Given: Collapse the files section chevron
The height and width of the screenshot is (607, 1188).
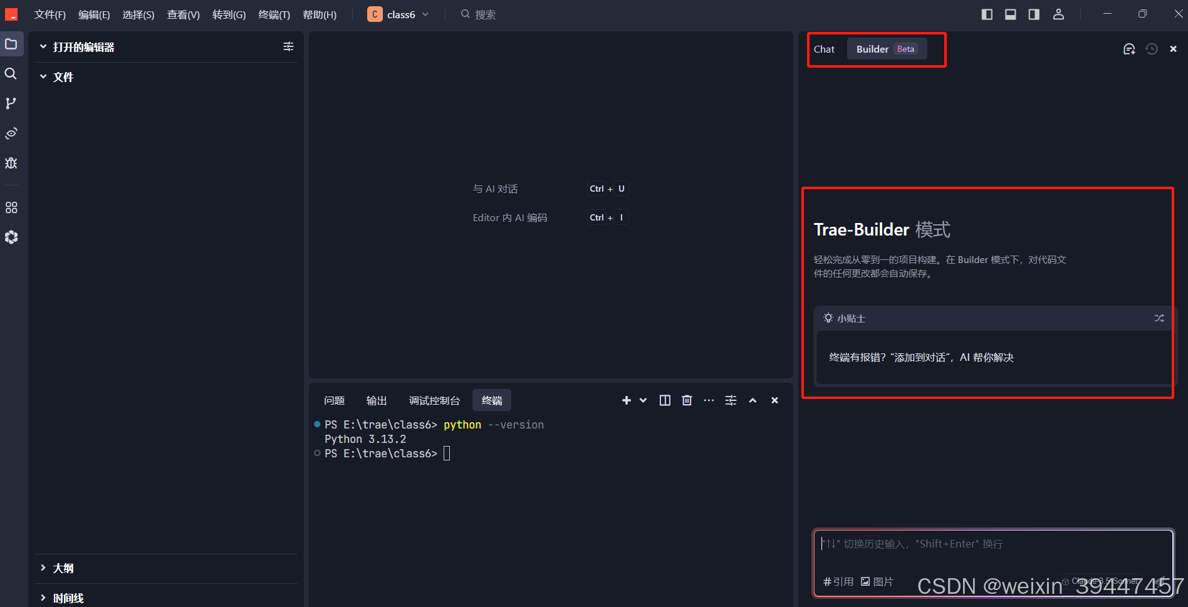Looking at the screenshot, I should click(x=43, y=76).
